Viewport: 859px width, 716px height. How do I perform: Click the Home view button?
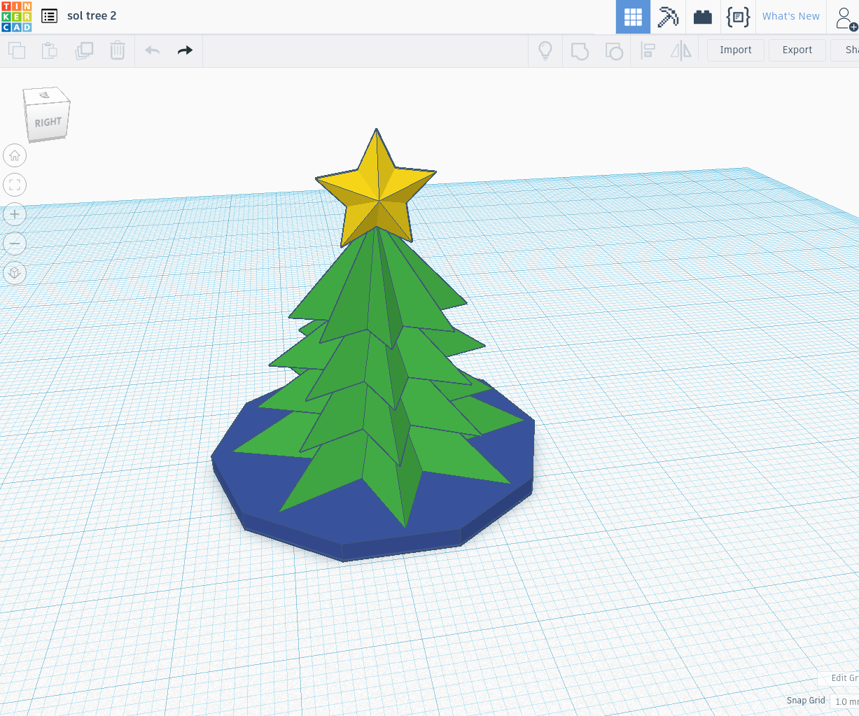15,155
